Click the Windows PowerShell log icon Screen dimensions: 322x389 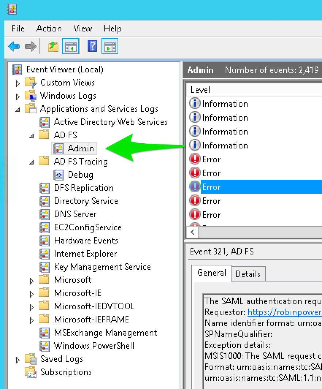click(x=44, y=346)
